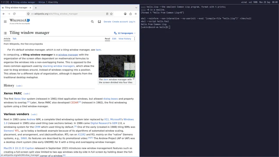279x157 pixels.
Task: Switch to workspace 2 in status bar
Action: 4,2
